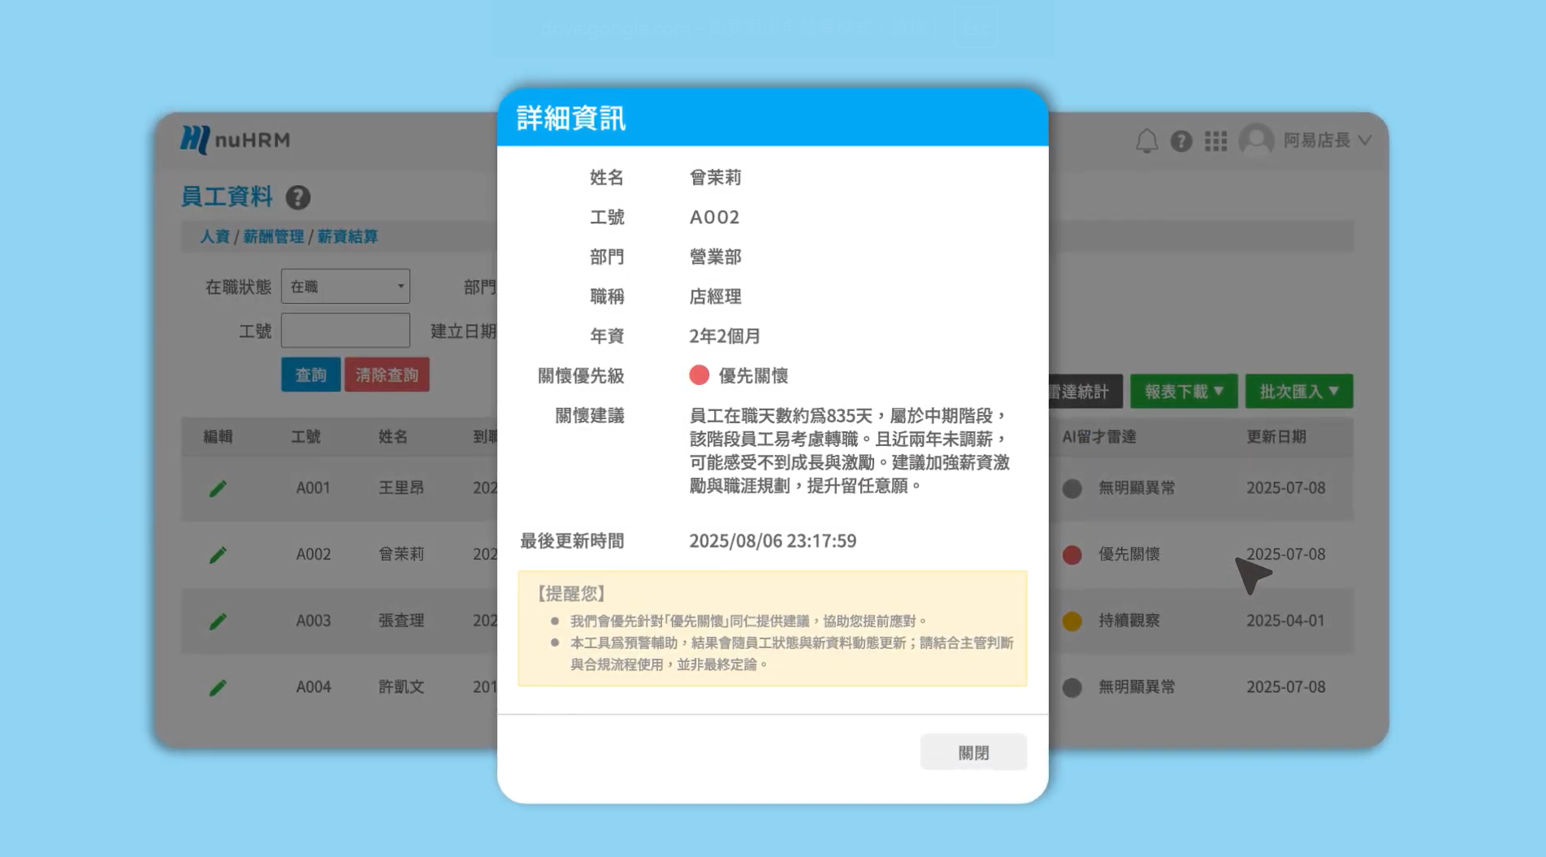Close the dialog via 關閉 button
This screenshot has width=1546, height=857.
click(x=972, y=751)
